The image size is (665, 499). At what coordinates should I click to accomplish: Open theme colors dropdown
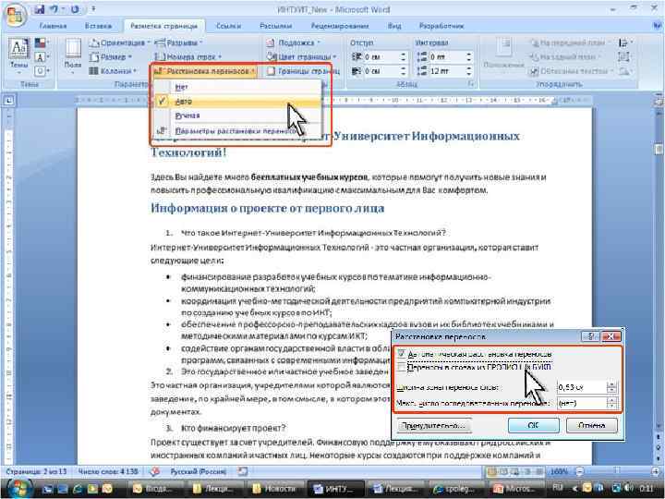[42, 43]
